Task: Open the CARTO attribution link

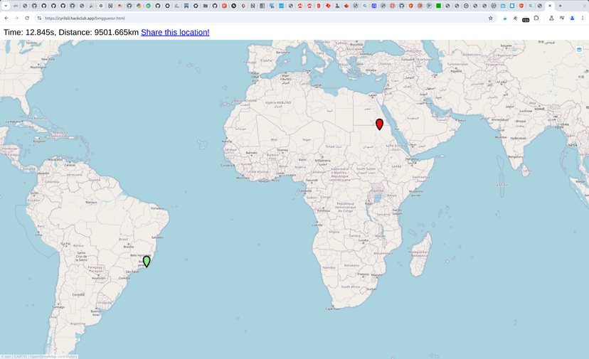Action: (x=21, y=356)
